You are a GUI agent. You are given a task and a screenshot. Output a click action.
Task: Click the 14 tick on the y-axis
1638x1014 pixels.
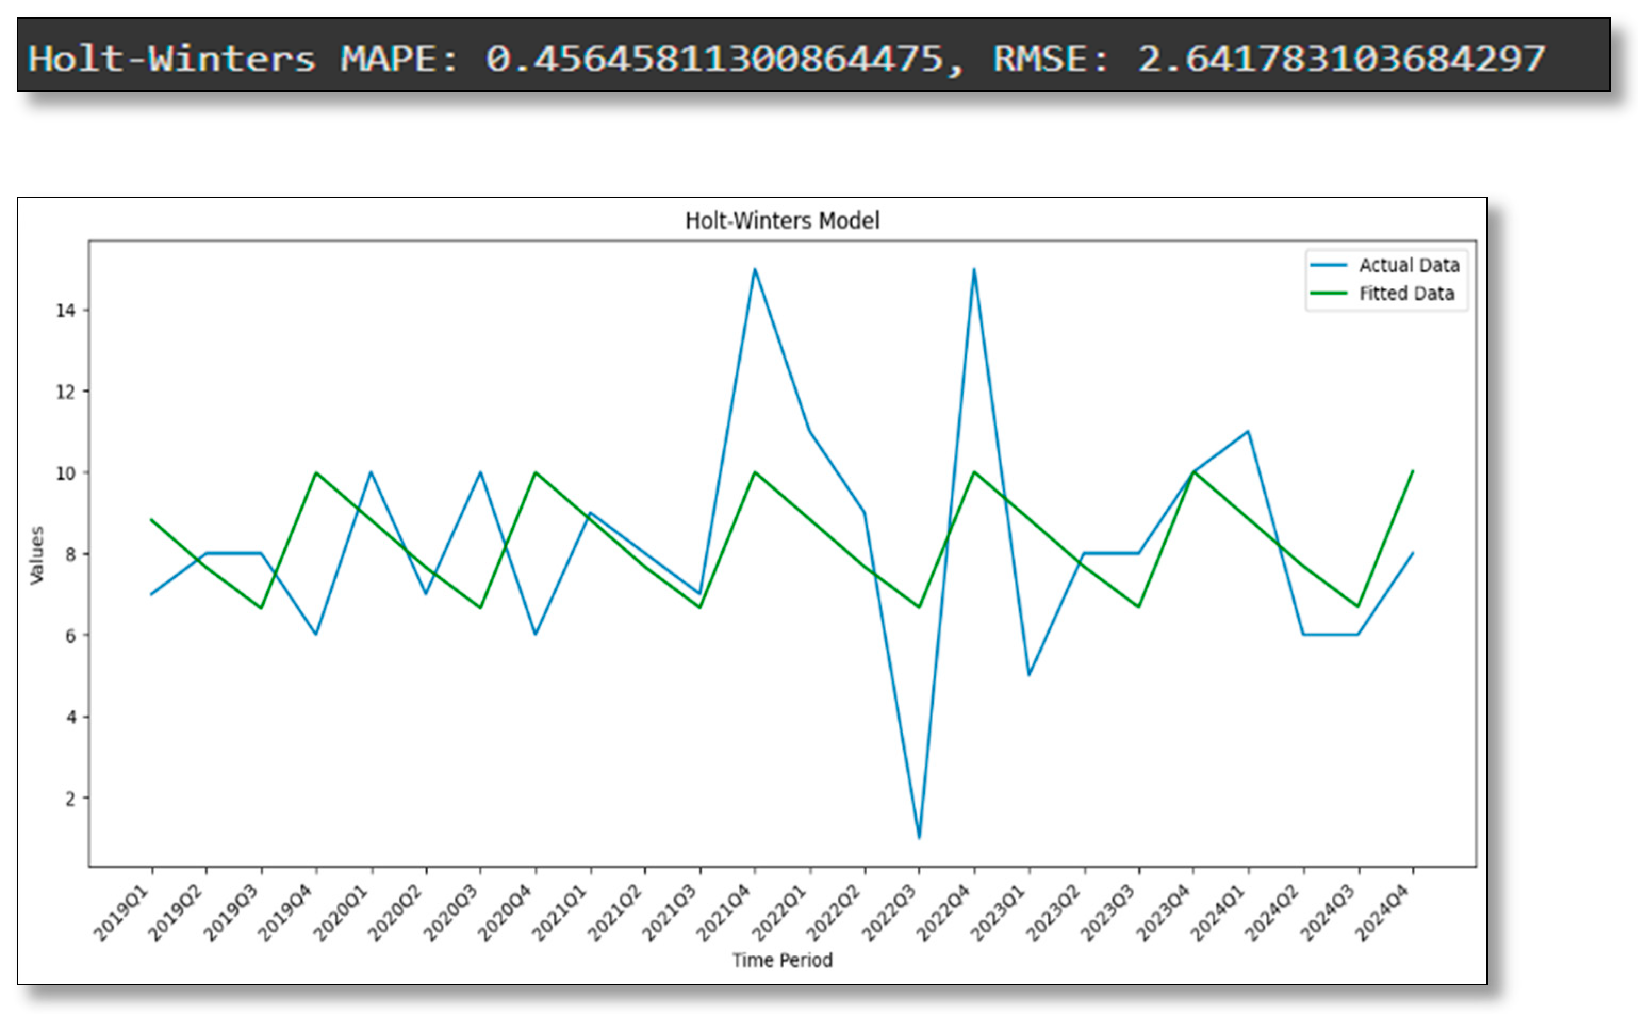click(x=66, y=311)
